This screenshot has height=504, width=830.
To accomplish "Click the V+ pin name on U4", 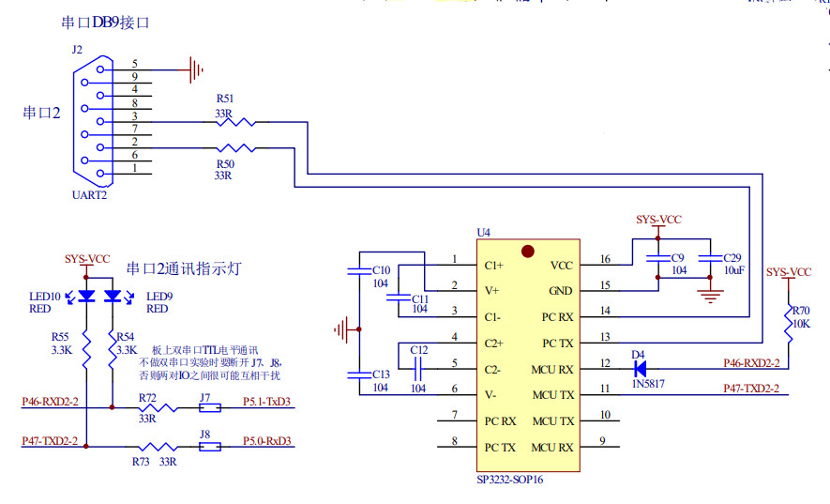I will (491, 291).
